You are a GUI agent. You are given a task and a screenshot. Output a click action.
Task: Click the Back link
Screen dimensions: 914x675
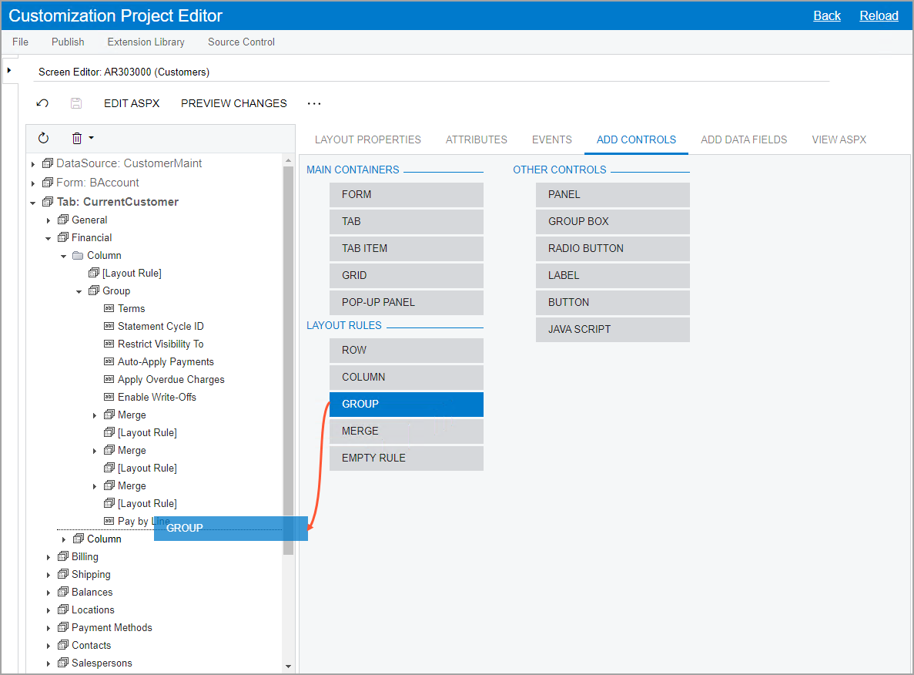(x=826, y=15)
